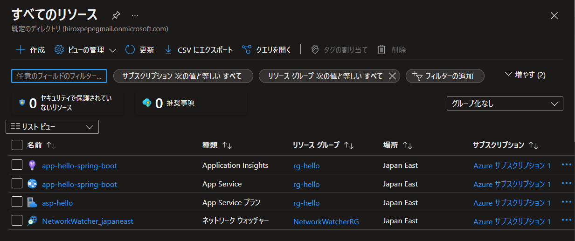The width and height of the screenshot is (575, 241).
Task: Sort by 種類 column
Action: (217, 145)
